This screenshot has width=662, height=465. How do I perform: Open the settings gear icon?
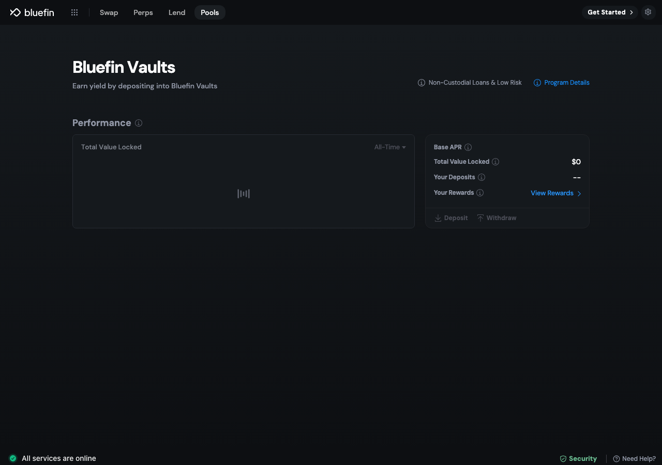click(x=648, y=12)
